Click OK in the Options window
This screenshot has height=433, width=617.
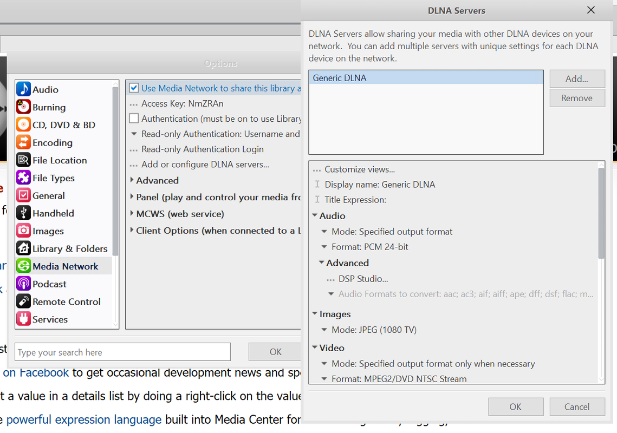coord(275,352)
